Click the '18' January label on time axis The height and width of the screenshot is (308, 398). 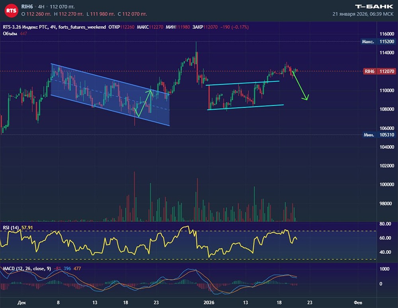coord(279,302)
